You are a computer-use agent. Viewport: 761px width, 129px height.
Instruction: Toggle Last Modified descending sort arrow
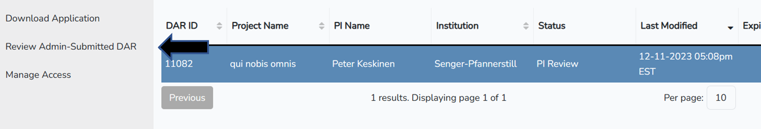pos(730,28)
